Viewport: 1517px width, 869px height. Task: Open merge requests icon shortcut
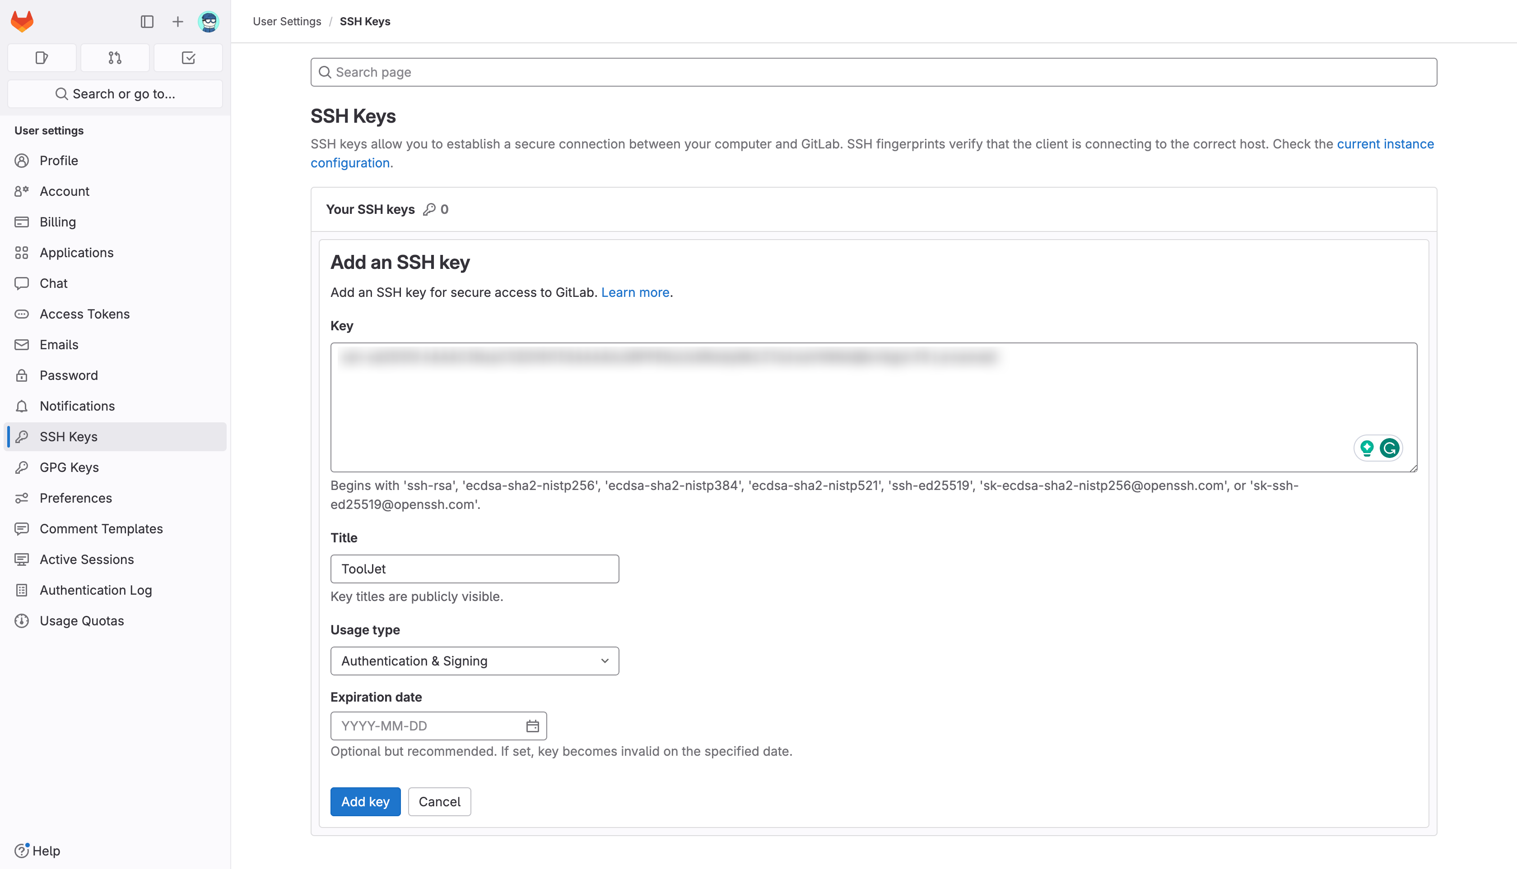[115, 58]
